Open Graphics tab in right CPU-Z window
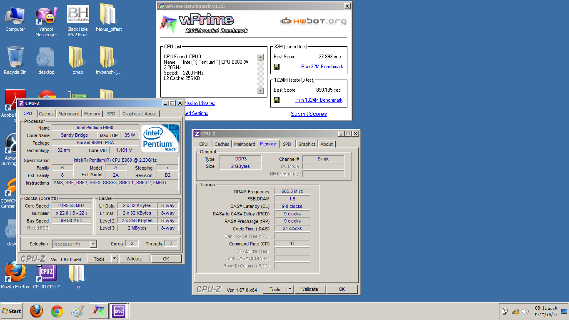Screen dimensions: 569x320 pyautogui.click(x=307, y=144)
